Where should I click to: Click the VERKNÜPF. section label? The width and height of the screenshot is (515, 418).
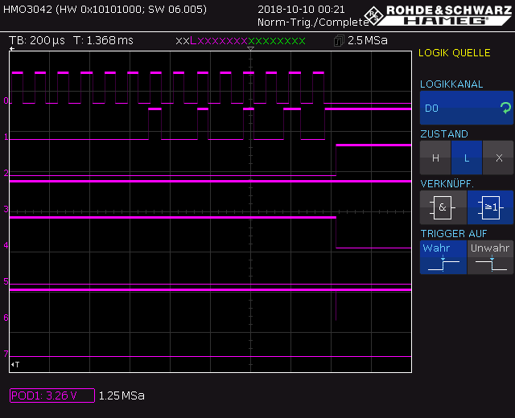pos(447,184)
